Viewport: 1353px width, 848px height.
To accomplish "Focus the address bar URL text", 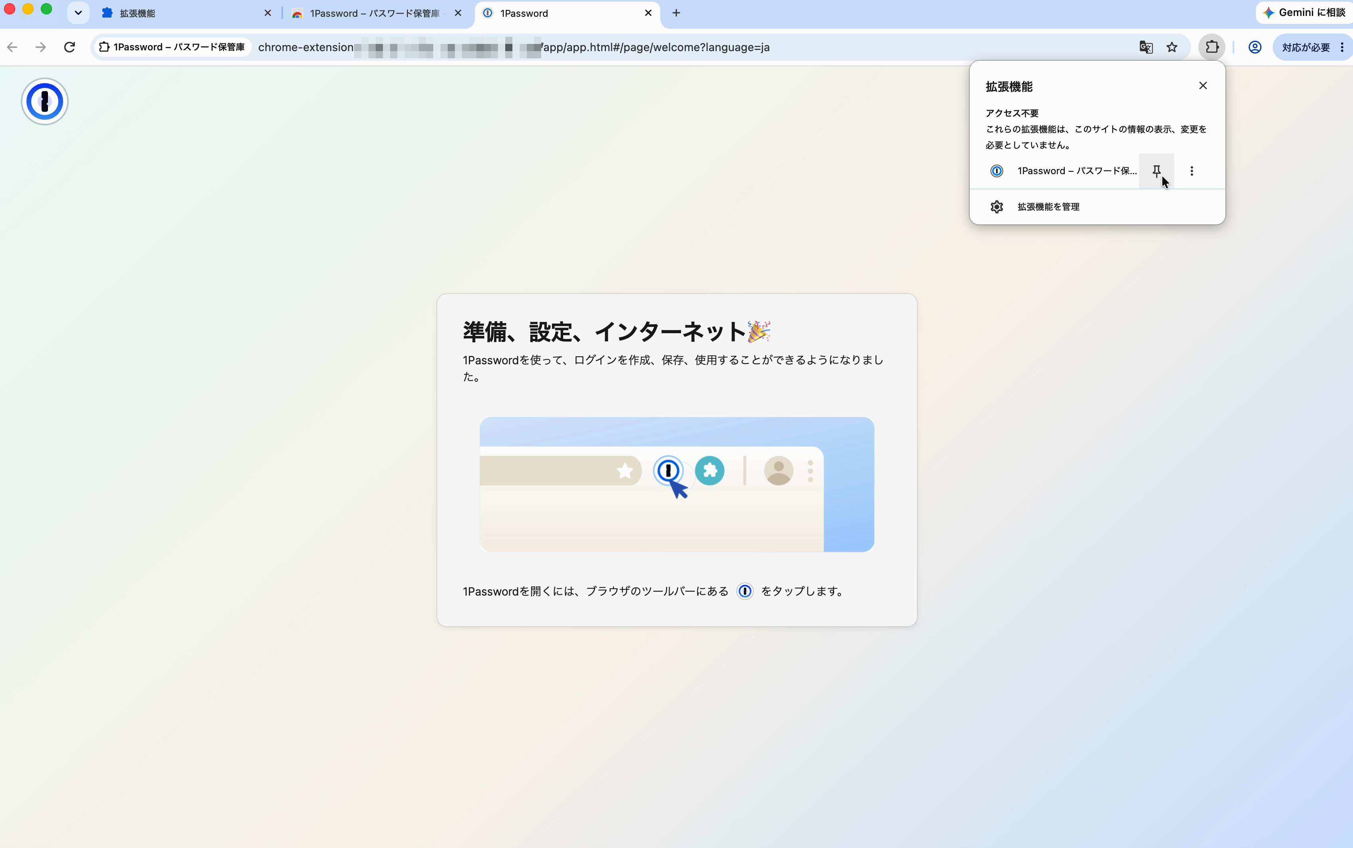I will [514, 47].
